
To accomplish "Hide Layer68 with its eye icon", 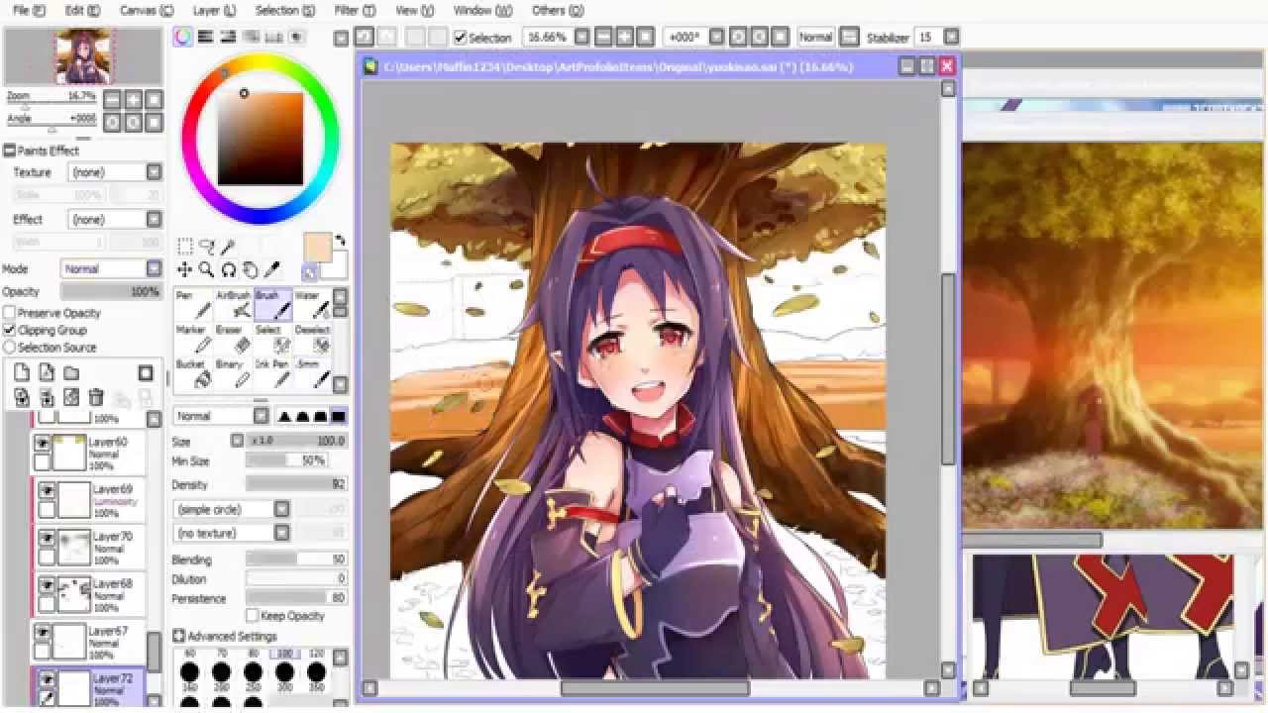I will 47,585.
